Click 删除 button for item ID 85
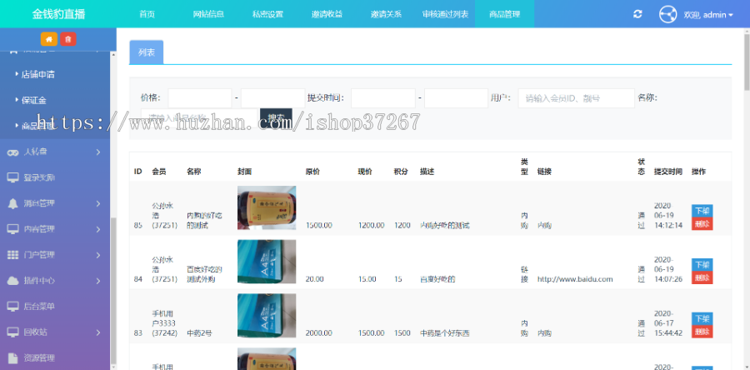 tap(702, 223)
